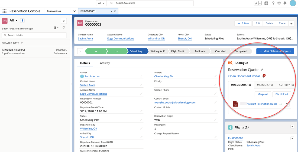Collapse the left list panel splitter arrow
The height and width of the screenshot is (152, 298).
(71, 84)
